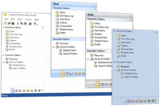Select Contacts icon in Codejock window bottom bar
Viewport: 160px width, 106px height.
point(20,91)
